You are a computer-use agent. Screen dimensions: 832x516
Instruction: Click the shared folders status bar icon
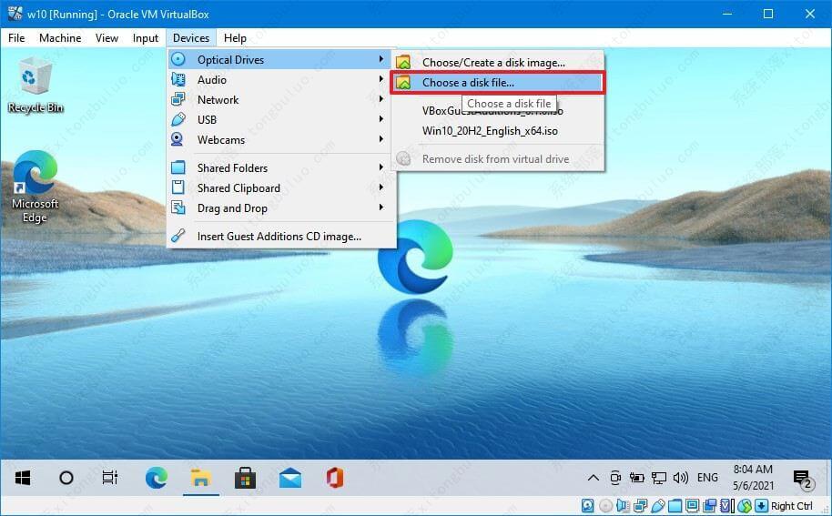(x=675, y=506)
